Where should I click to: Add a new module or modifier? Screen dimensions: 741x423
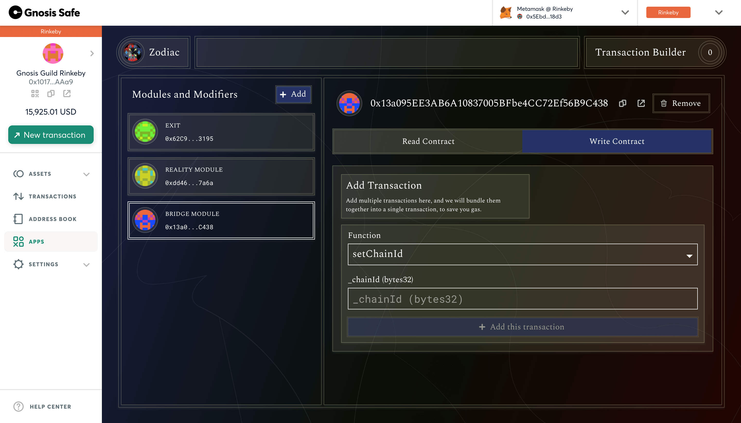pyautogui.click(x=293, y=94)
